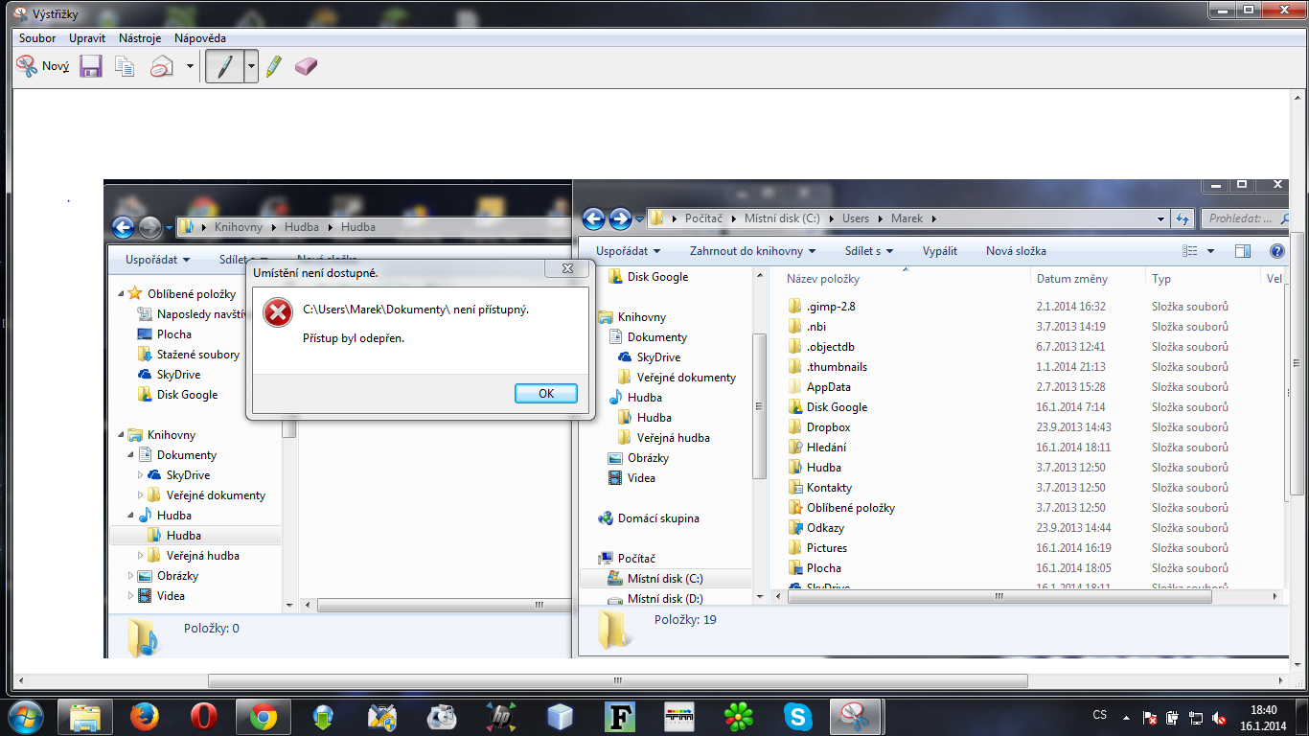Open Windows Explorer from the taskbar

[x=84, y=716]
